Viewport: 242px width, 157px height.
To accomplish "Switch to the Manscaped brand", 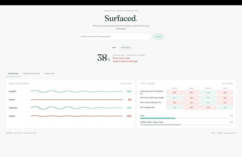I will click(x=126, y=47).
